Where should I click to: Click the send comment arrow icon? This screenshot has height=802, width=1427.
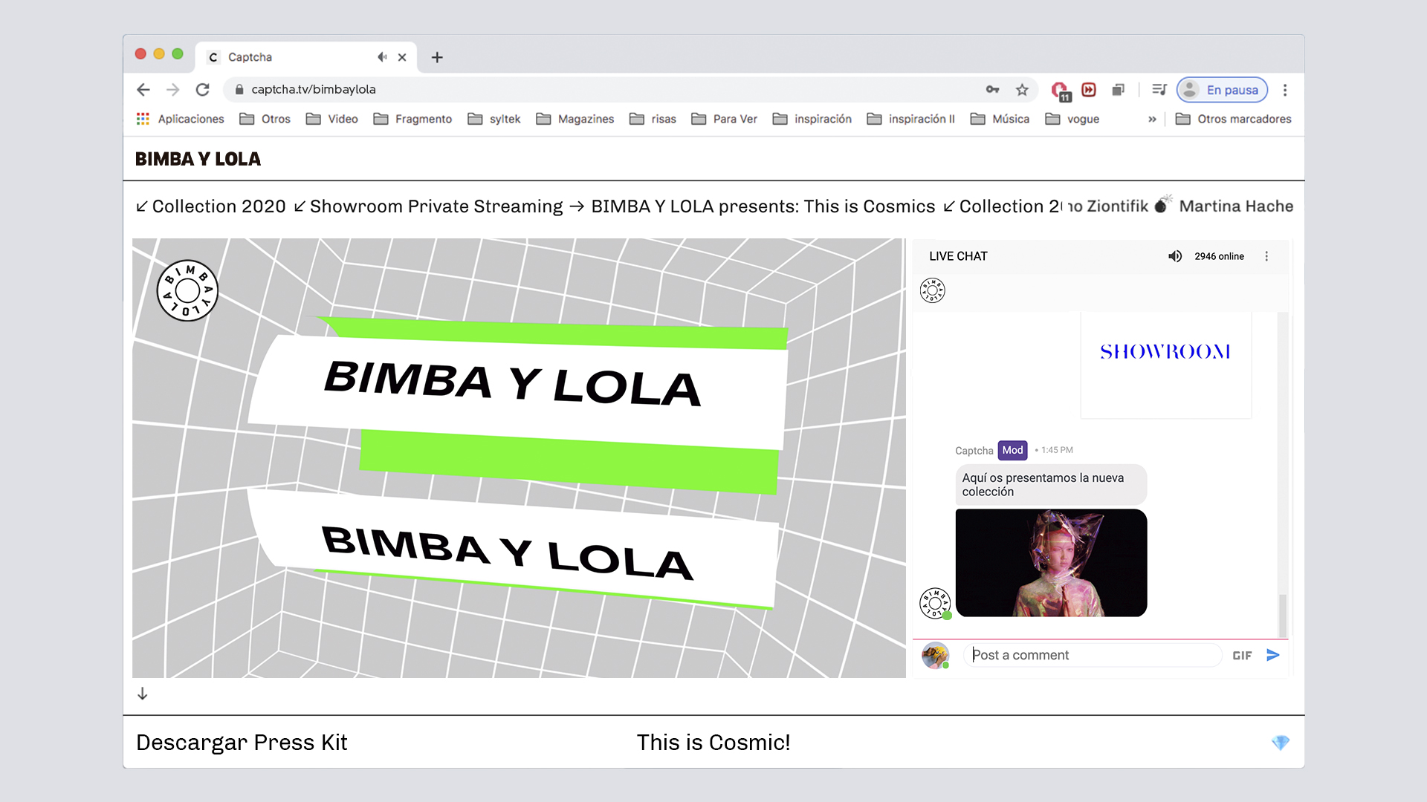[x=1272, y=655]
